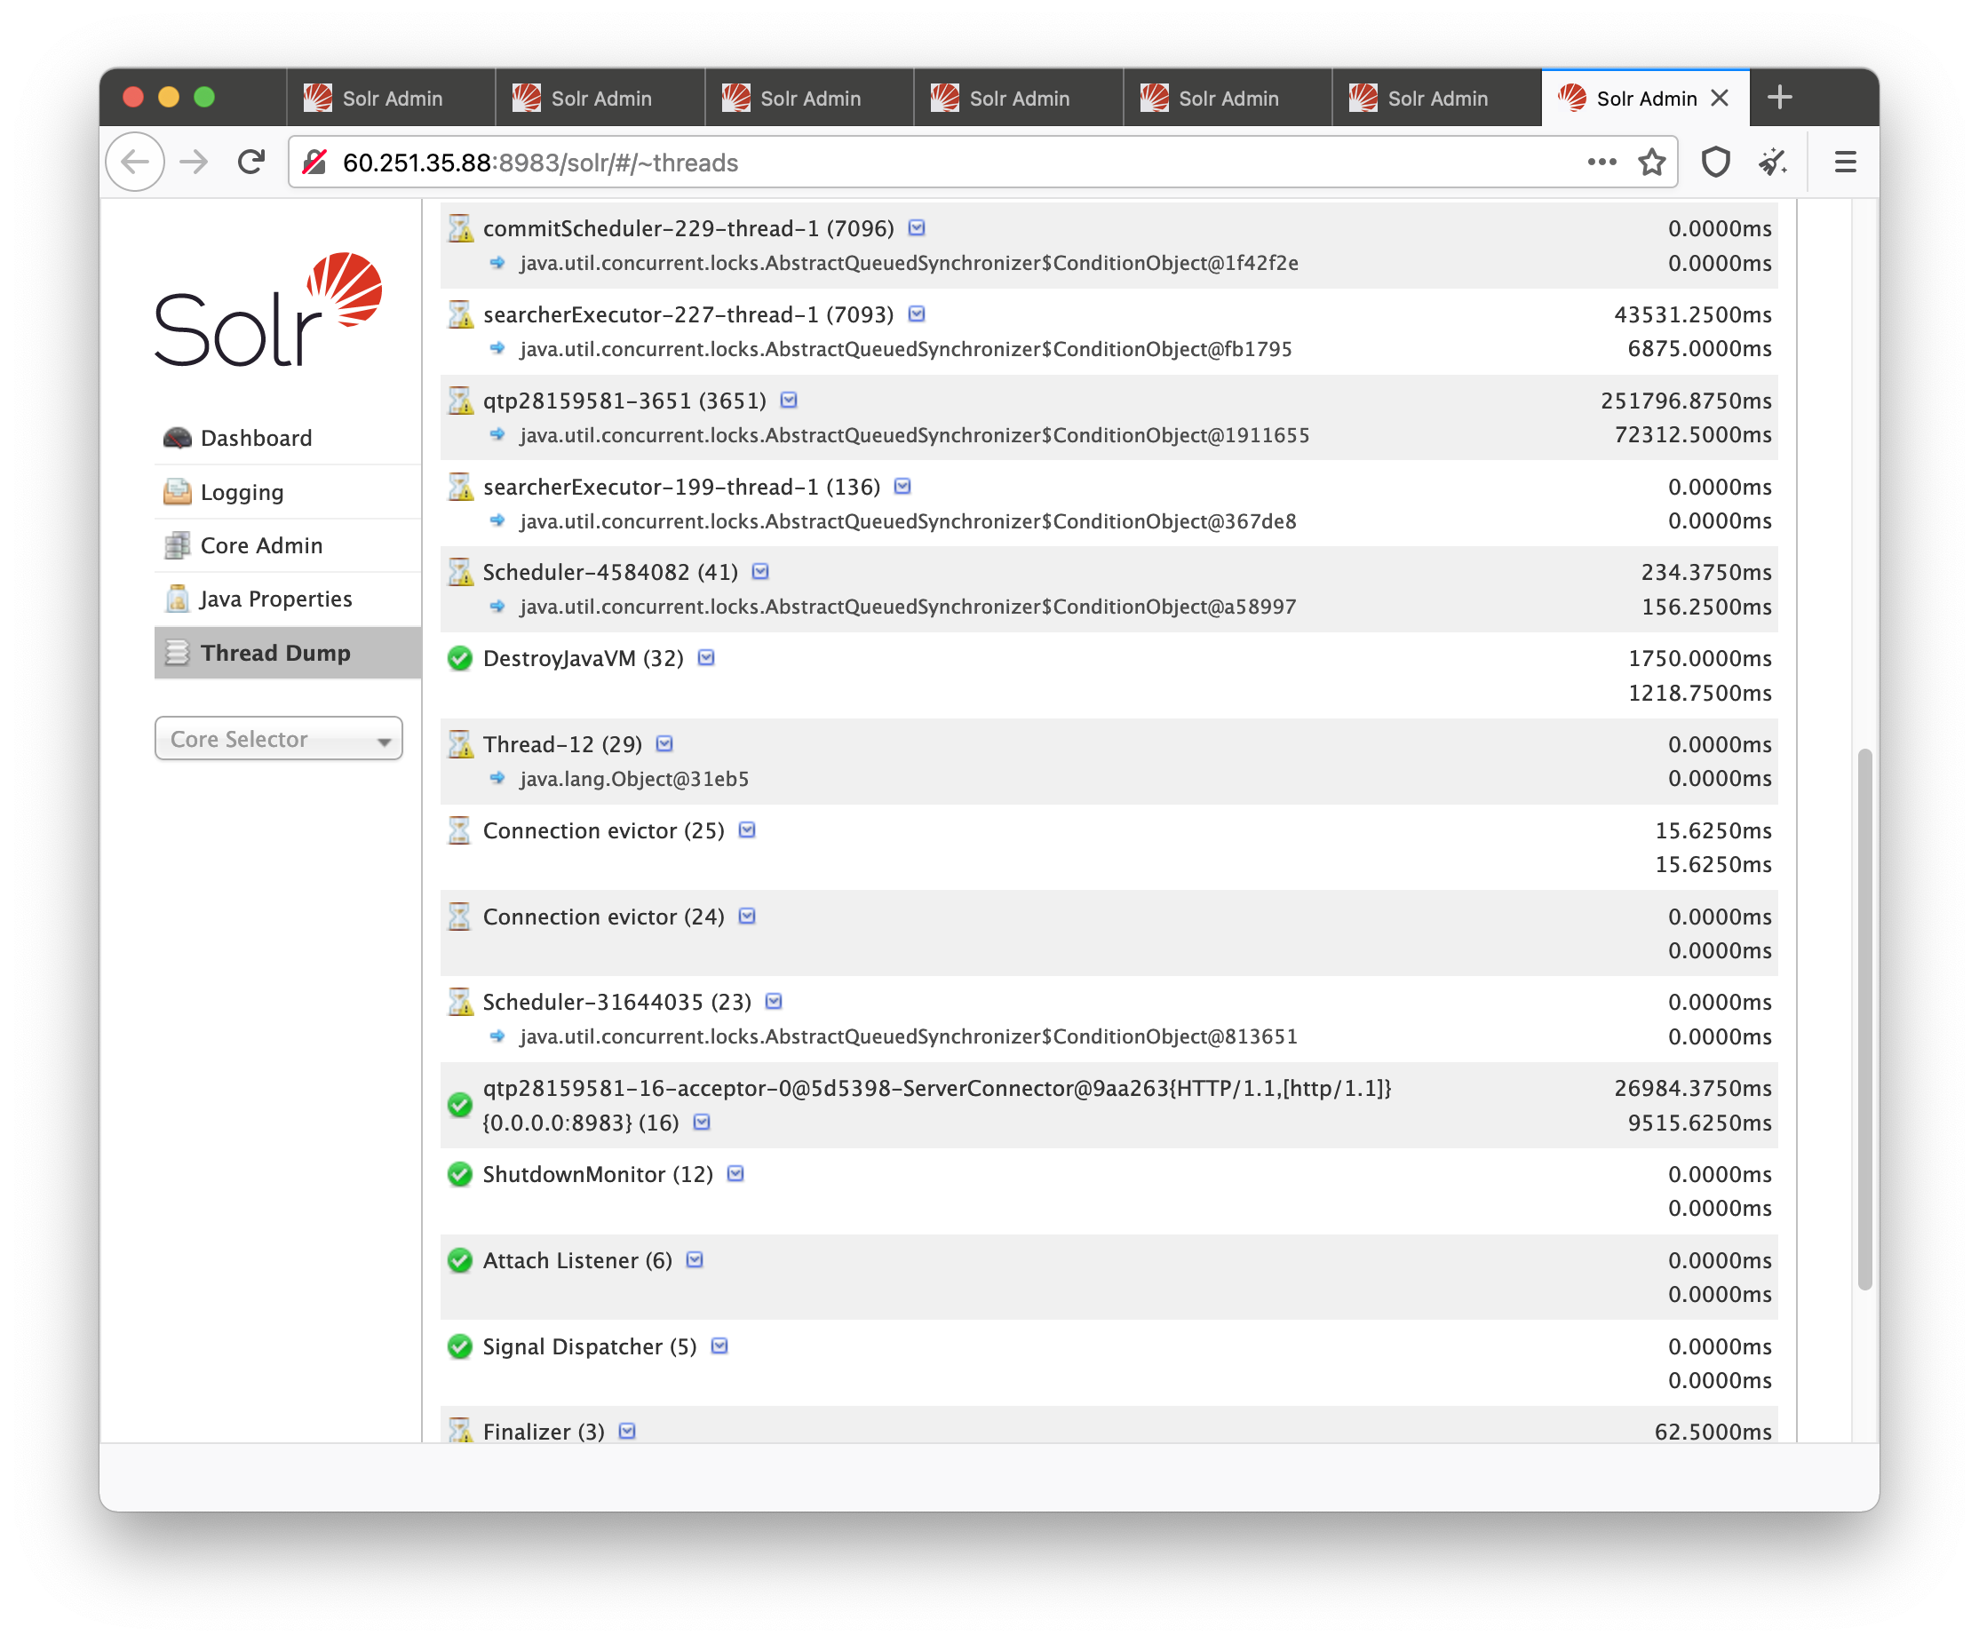Click the Core Admin icon
The image size is (1979, 1643).
tap(176, 544)
